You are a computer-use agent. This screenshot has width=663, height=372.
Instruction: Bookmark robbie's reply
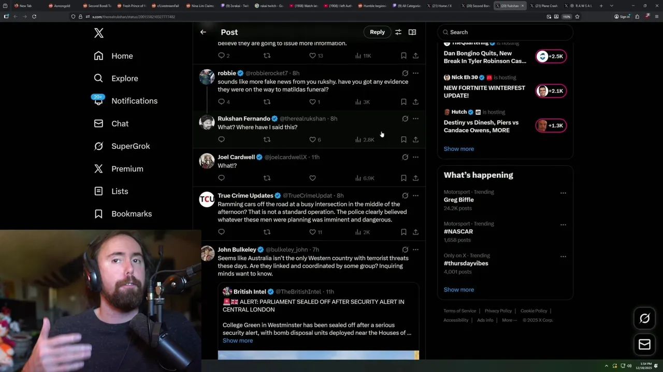(403, 102)
